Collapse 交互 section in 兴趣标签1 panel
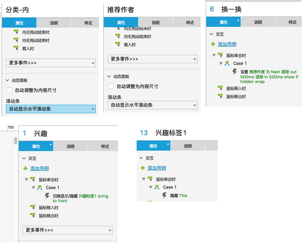 tap(141, 158)
